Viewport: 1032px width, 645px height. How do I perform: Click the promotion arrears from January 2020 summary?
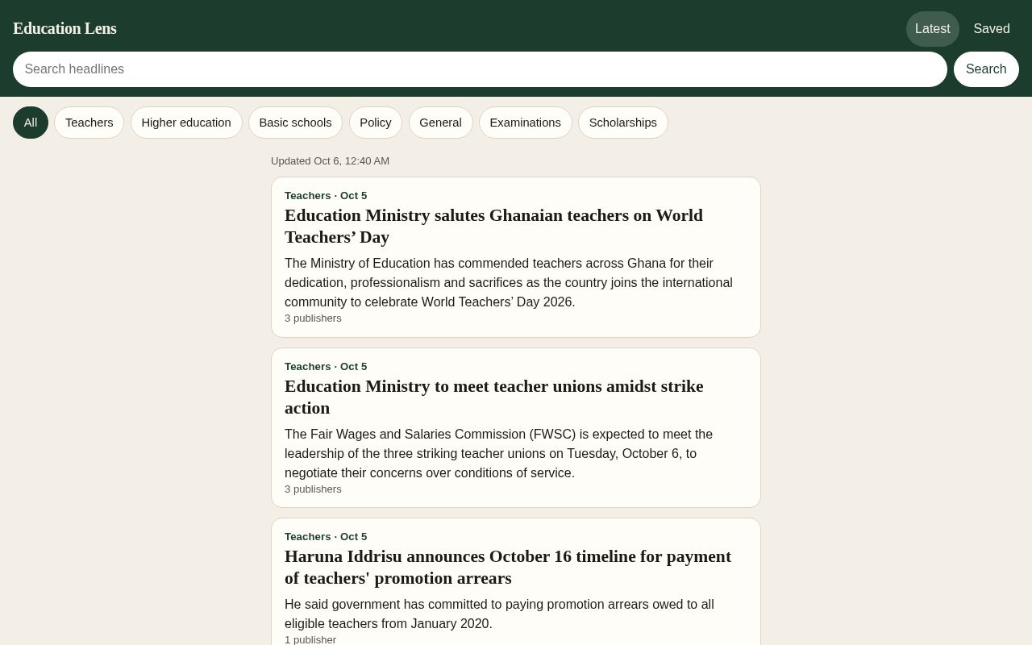(x=499, y=614)
